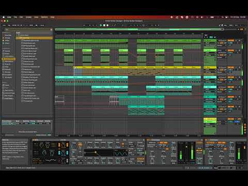Open Spotlight search in macOS menu bar
Image resolution: width=248 pixels, height=186 pixels.
223,17
